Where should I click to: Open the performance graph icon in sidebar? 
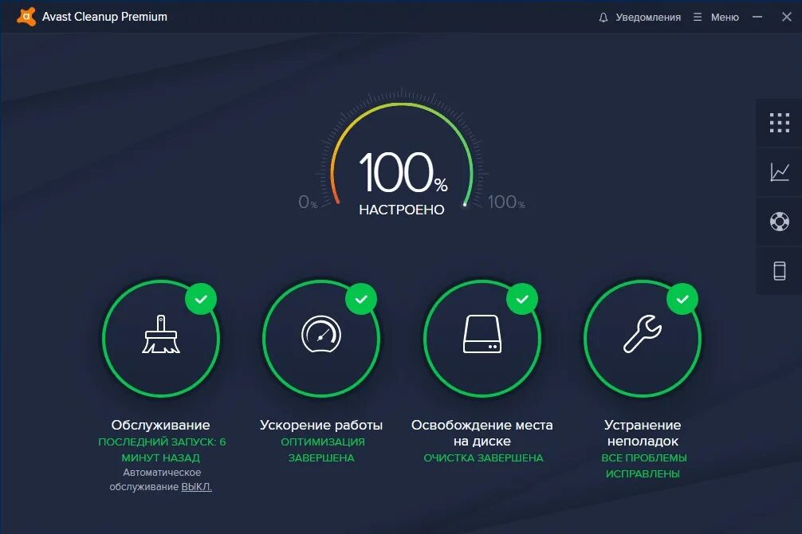778,172
